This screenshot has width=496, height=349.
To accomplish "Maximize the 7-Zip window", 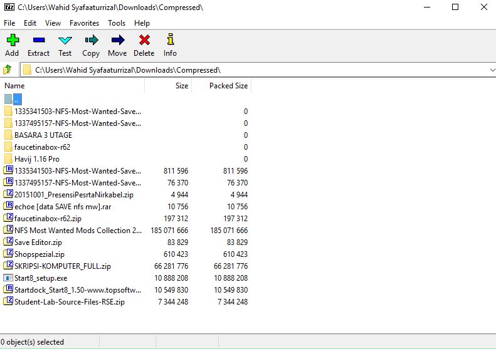I will click(455, 7).
